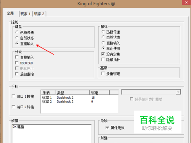Screen dimensions: 191x143
Task: Click Dualshock 2 type for 玩家 1
Action: tap(65, 98)
